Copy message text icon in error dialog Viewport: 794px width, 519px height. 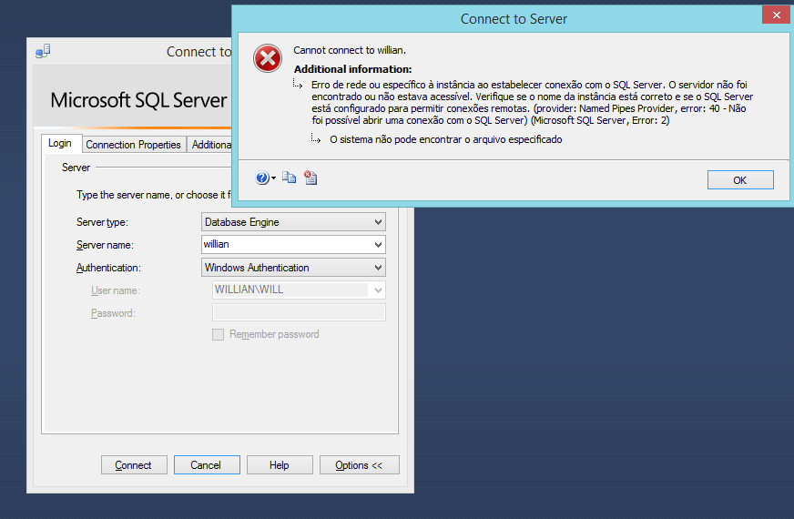tap(290, 178)
